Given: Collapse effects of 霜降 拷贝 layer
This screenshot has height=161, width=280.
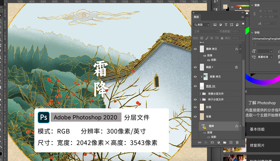Looking at the screenshot, I should (240, 49).
